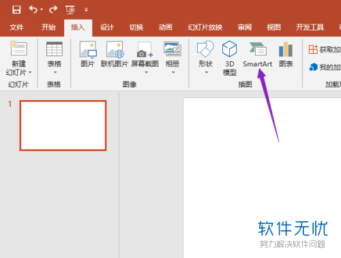Switch to the 开发工具 tab
Viewport: 341px width, 258px height.
point(310,27)
